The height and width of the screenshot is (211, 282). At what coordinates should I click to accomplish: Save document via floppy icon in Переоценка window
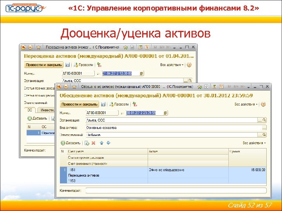coord(67,65)
